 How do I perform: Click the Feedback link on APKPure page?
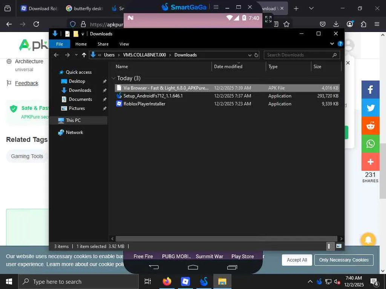coord(27,83)
